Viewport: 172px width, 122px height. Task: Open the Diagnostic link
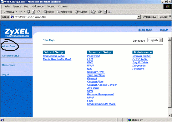[x=139, y=66]
